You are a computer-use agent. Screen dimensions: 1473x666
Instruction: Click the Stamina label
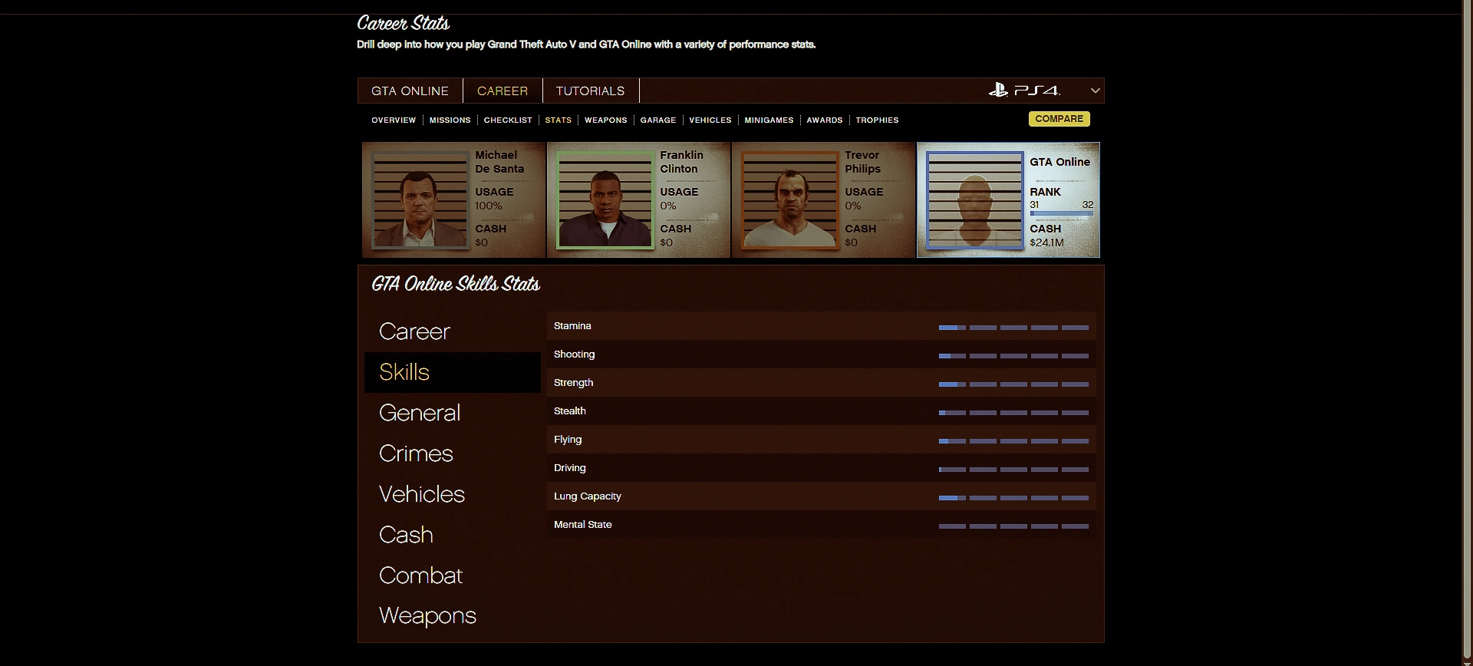coord(572,326)
